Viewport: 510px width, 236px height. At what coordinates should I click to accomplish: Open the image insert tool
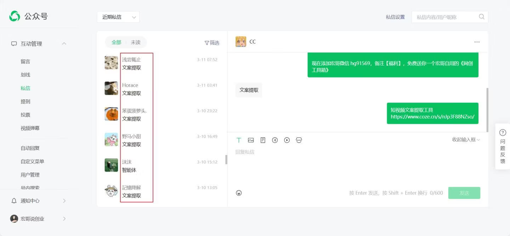(251, 140)
